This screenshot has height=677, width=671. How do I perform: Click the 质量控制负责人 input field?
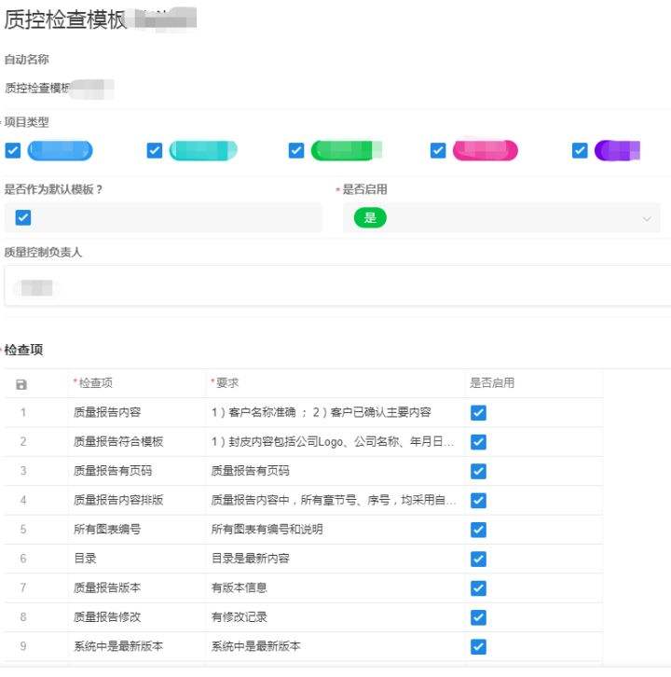(335, 285)
